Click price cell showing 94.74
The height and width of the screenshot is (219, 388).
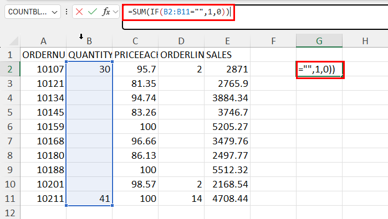pos(135,98)
